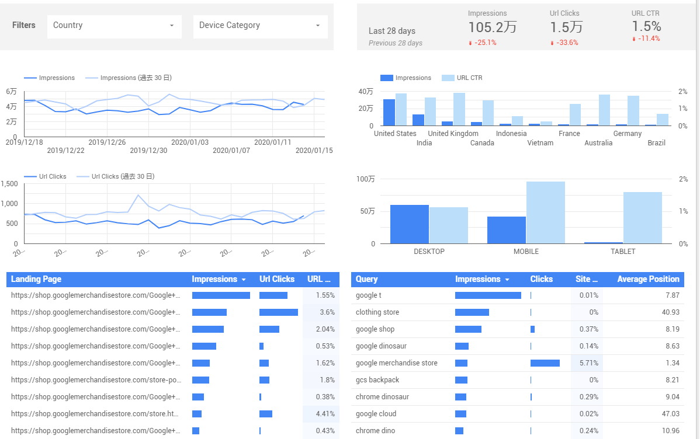Click the store-po... landing page URL

click(x=96, y=380)
